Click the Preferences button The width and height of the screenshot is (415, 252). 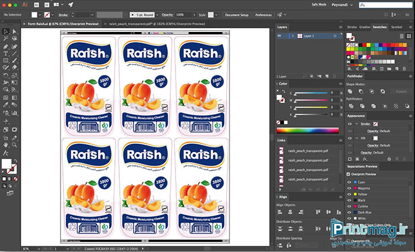(x=263, y=15)
